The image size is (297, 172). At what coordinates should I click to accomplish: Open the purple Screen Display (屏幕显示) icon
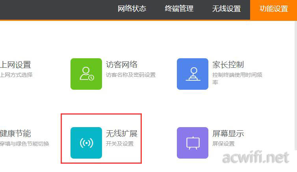pyautogui.click(x=193, y=143)
